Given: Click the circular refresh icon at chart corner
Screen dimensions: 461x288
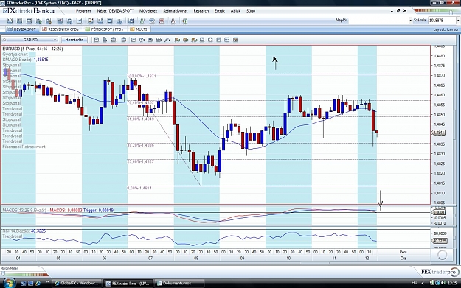Looking at the screenshot, I should [442, 255].
